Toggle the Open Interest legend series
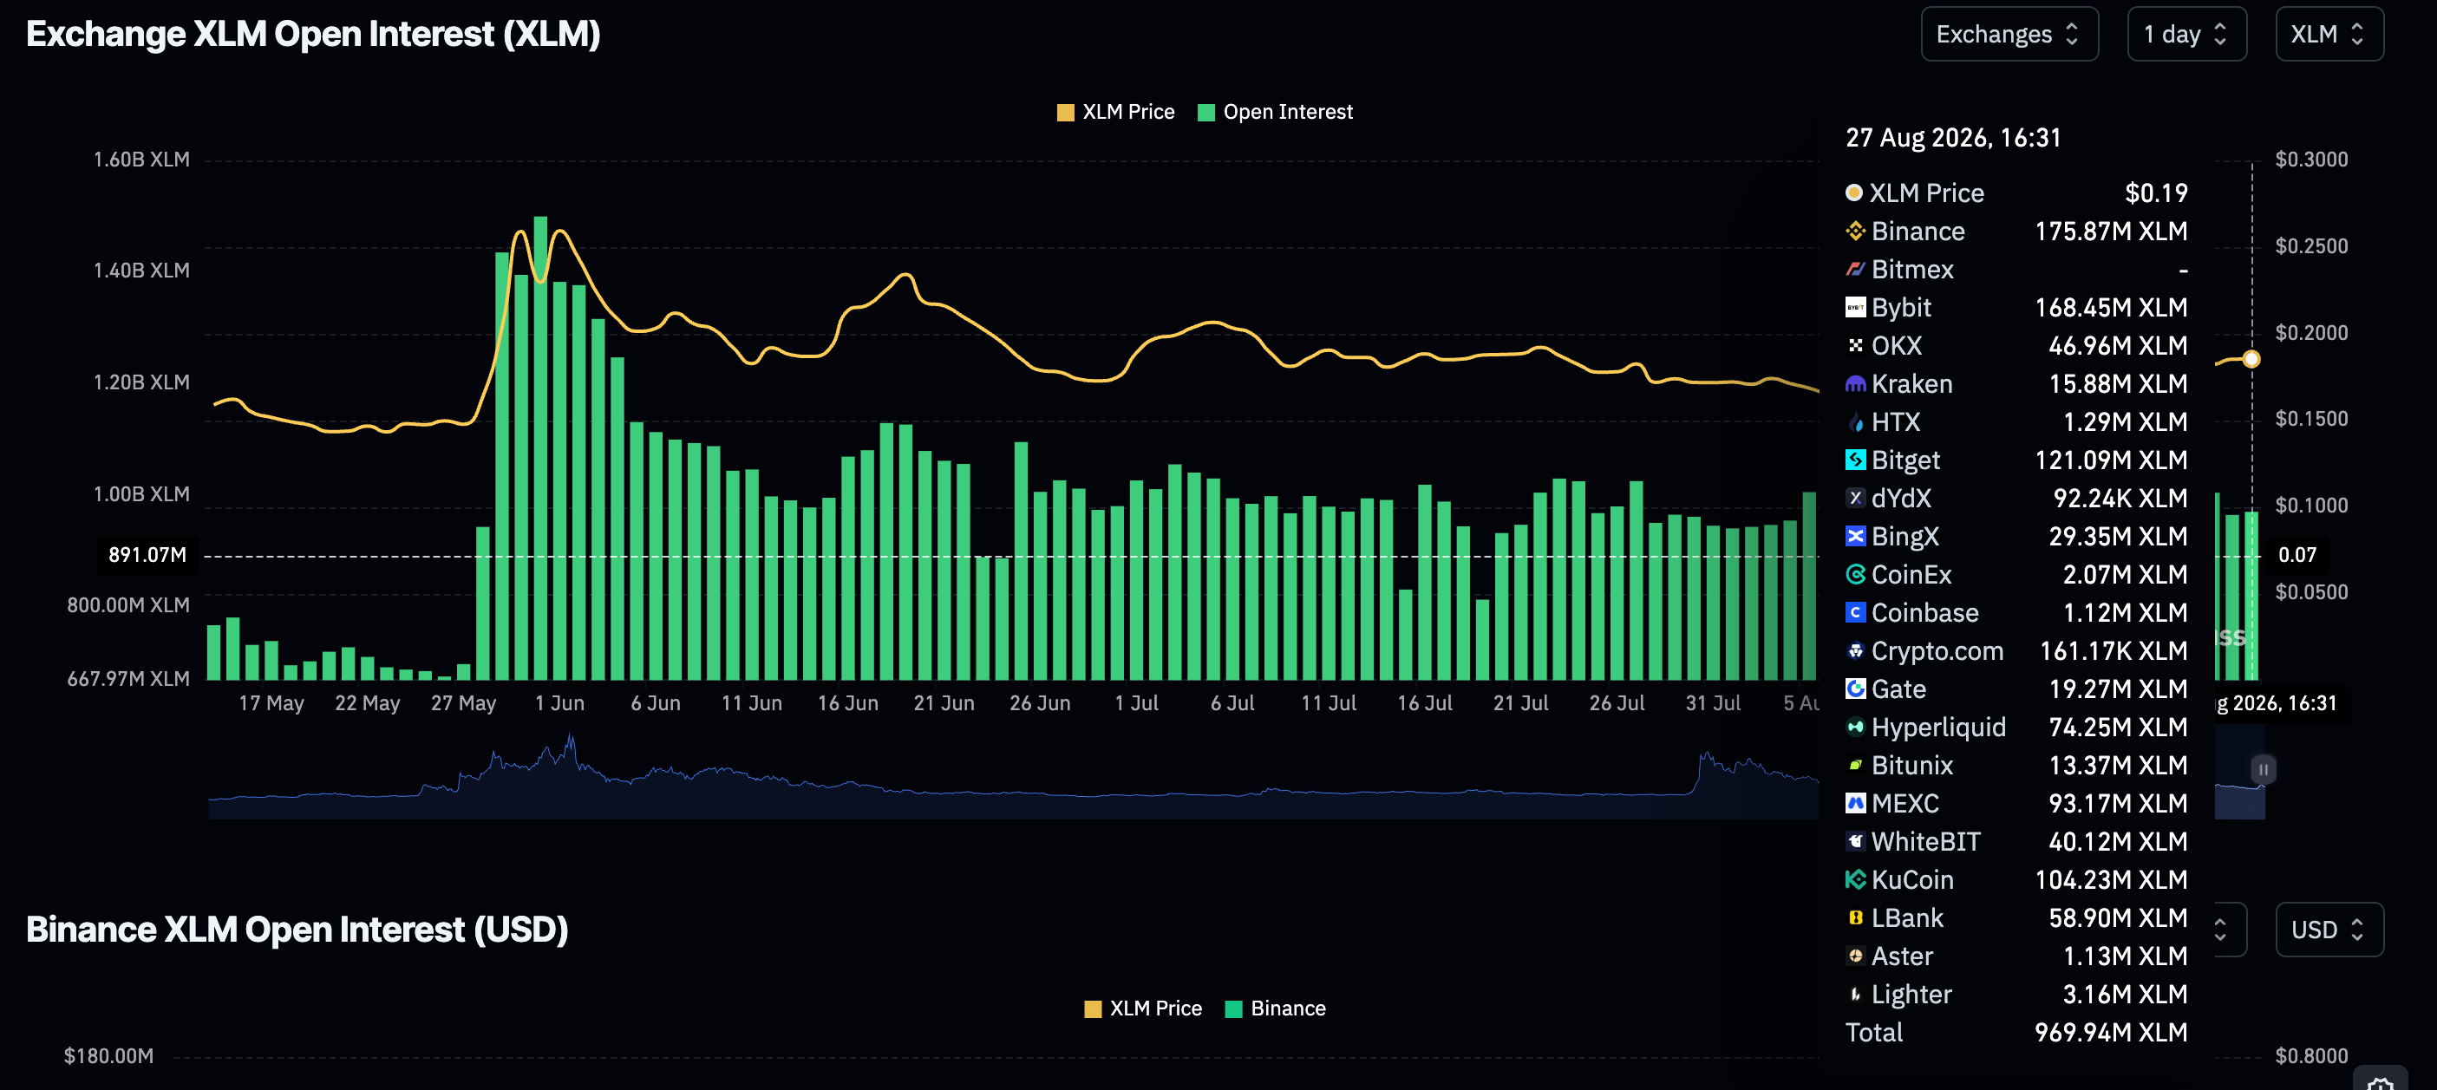The image size is (2437, 1090). (1275, 112)
